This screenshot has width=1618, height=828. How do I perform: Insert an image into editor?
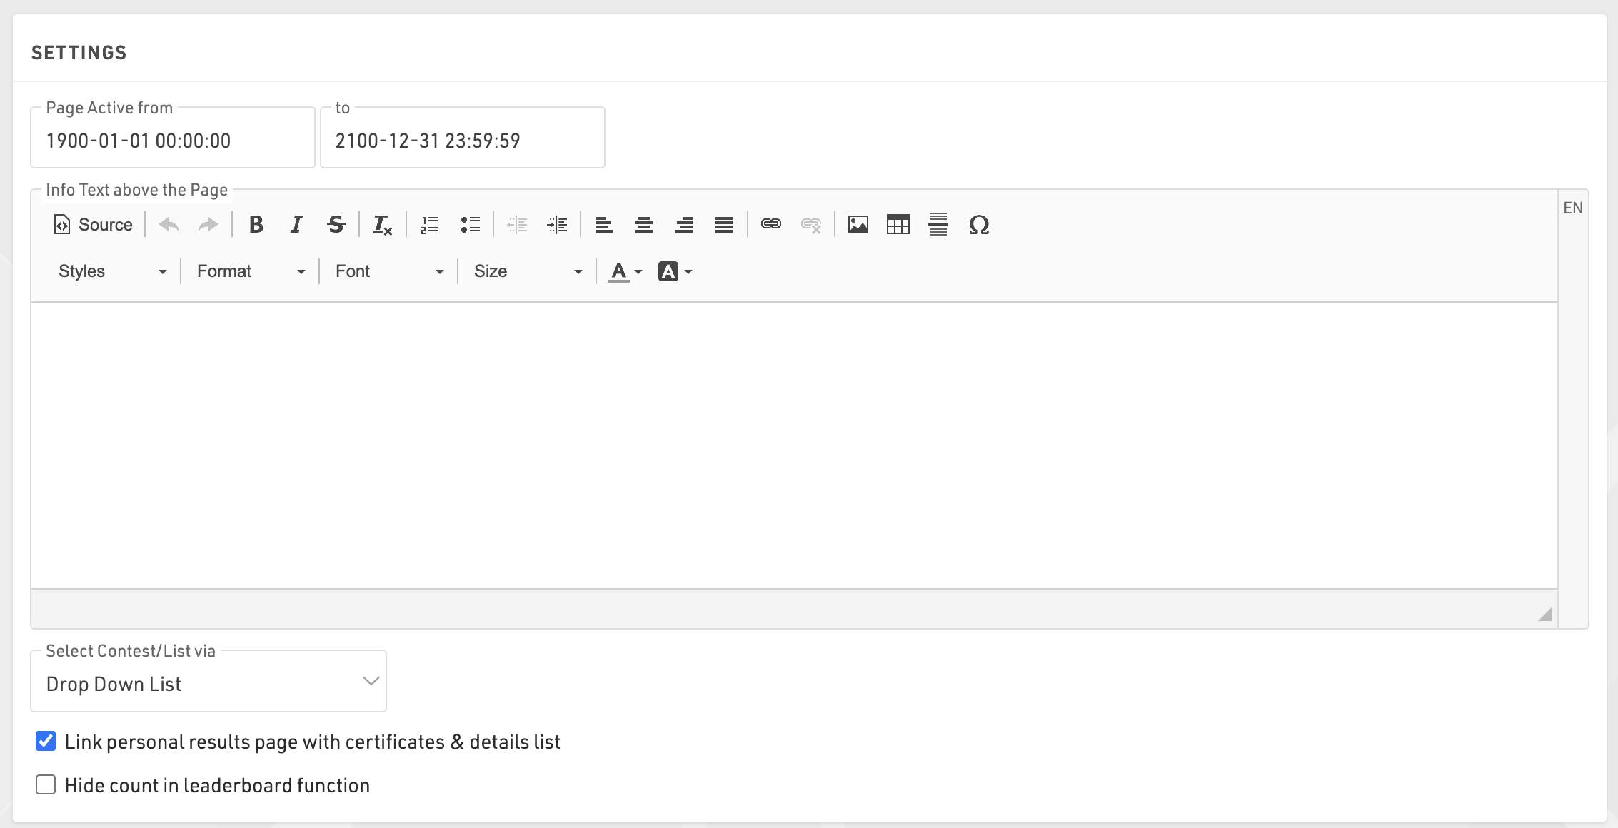point(858,225)
